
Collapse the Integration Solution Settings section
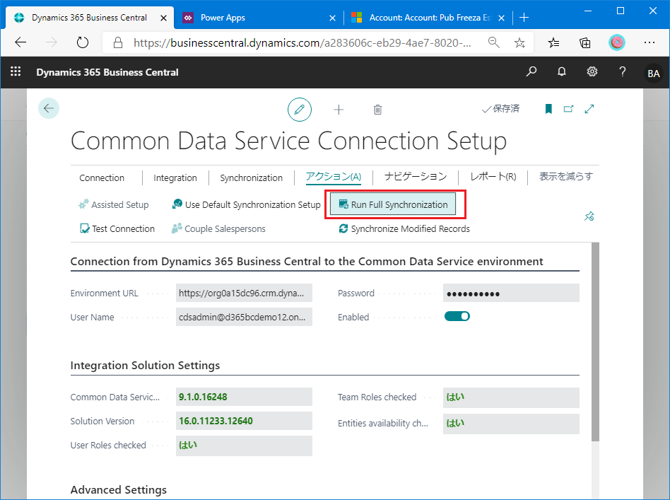tap(146, 366)
